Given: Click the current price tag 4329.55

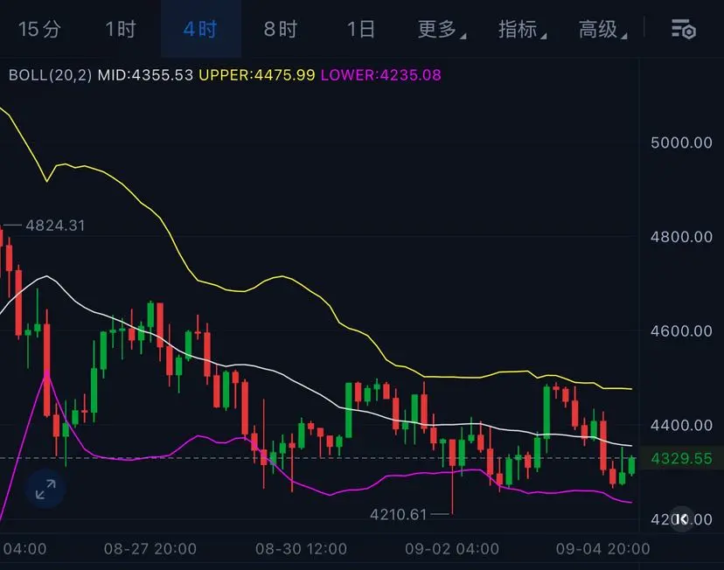Looking at the screenshot, I should point(681,458).
